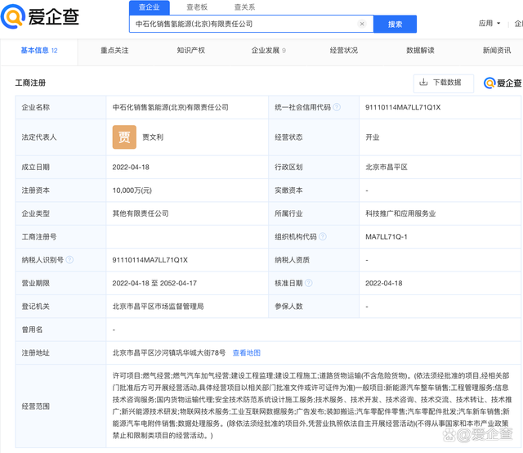Click the 爱企查 logo at top left
Image resolution: width=523 pixels, height=453 pixels.
pyautogui.click(x=39, y=16)
